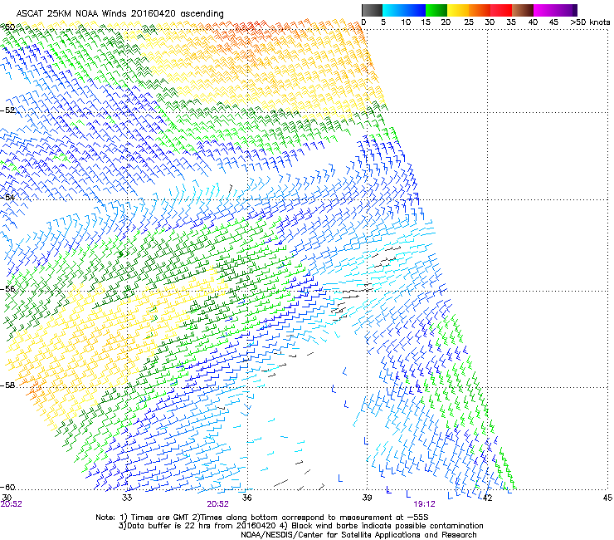Click the "19:12" pass time label
614x540 pixels.
(424, 504)
